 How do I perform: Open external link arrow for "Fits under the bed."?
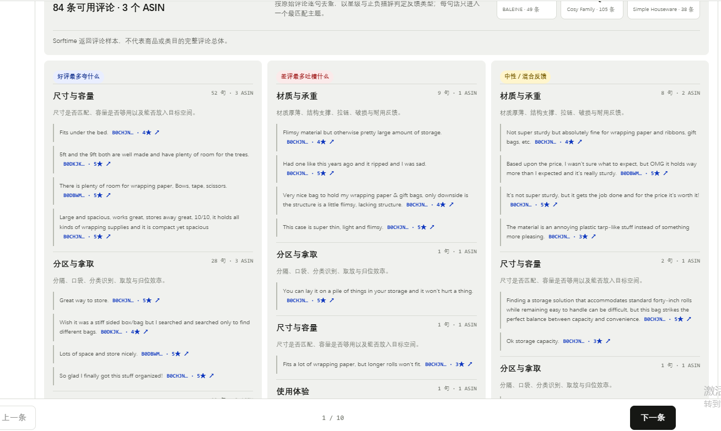pos(157,133)
